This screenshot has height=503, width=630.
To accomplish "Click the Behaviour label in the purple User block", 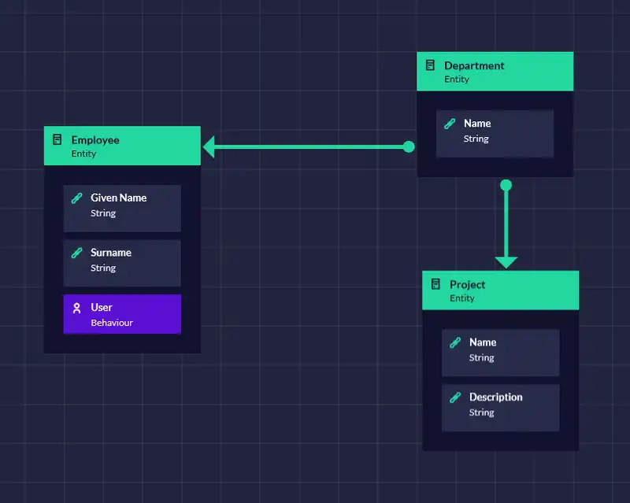I will [x=112, y=323].
